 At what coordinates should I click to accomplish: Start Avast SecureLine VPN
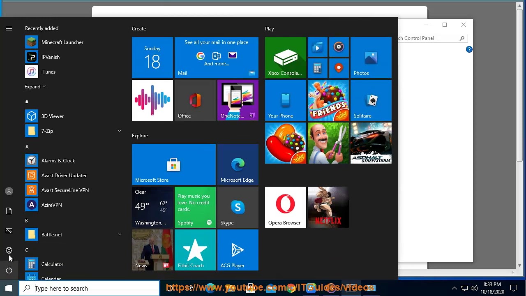[x=74, y=190]
